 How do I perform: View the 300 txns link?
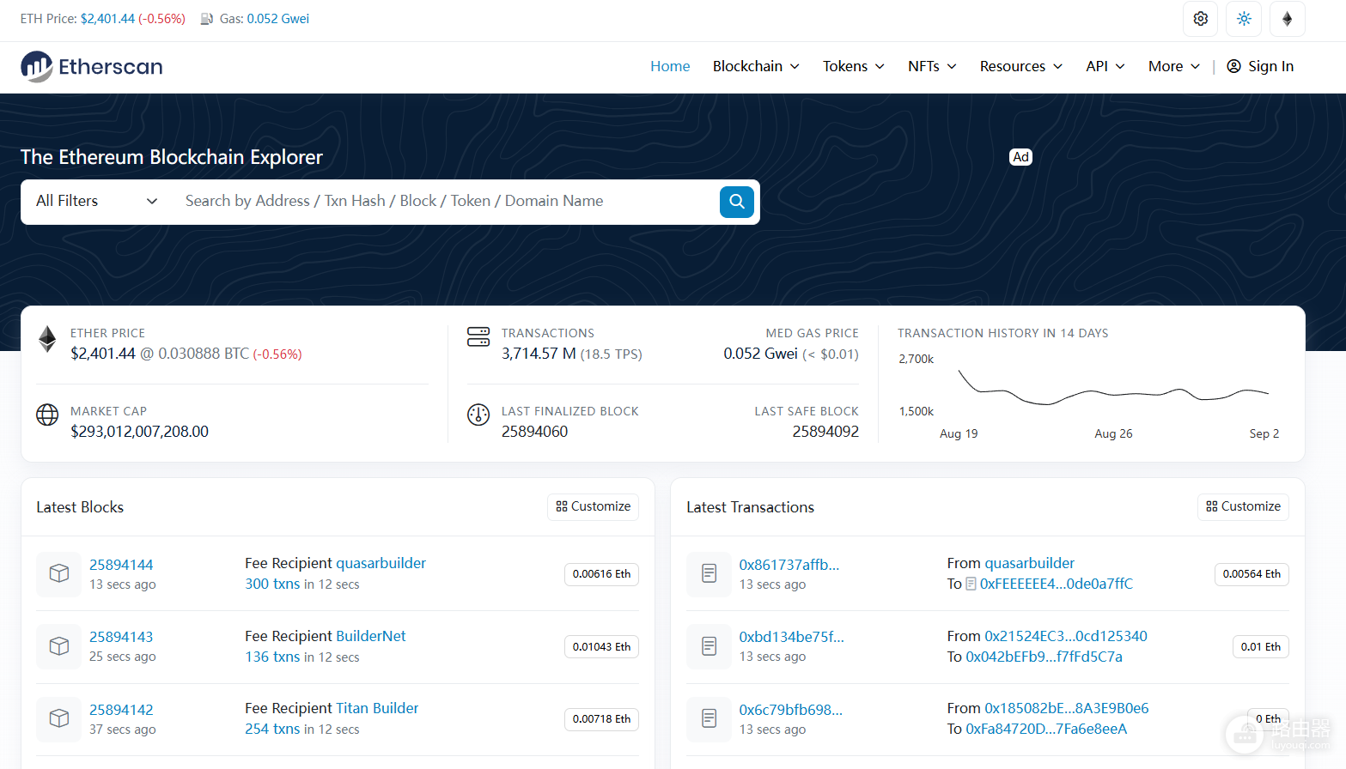(272, 584)
